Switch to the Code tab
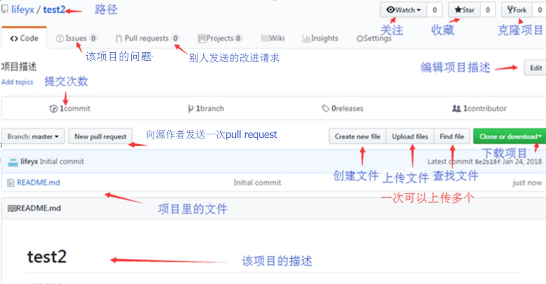Image resolution: width=546 pixels, height=284 pixels. tap(24, 38)
